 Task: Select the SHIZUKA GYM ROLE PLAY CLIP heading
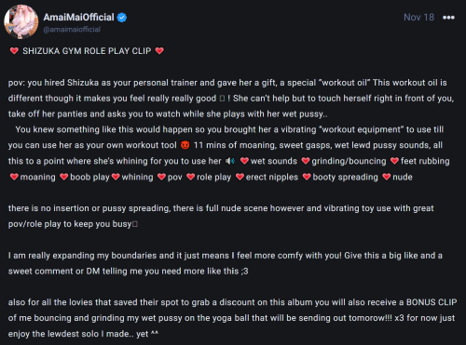pos(87,51)
